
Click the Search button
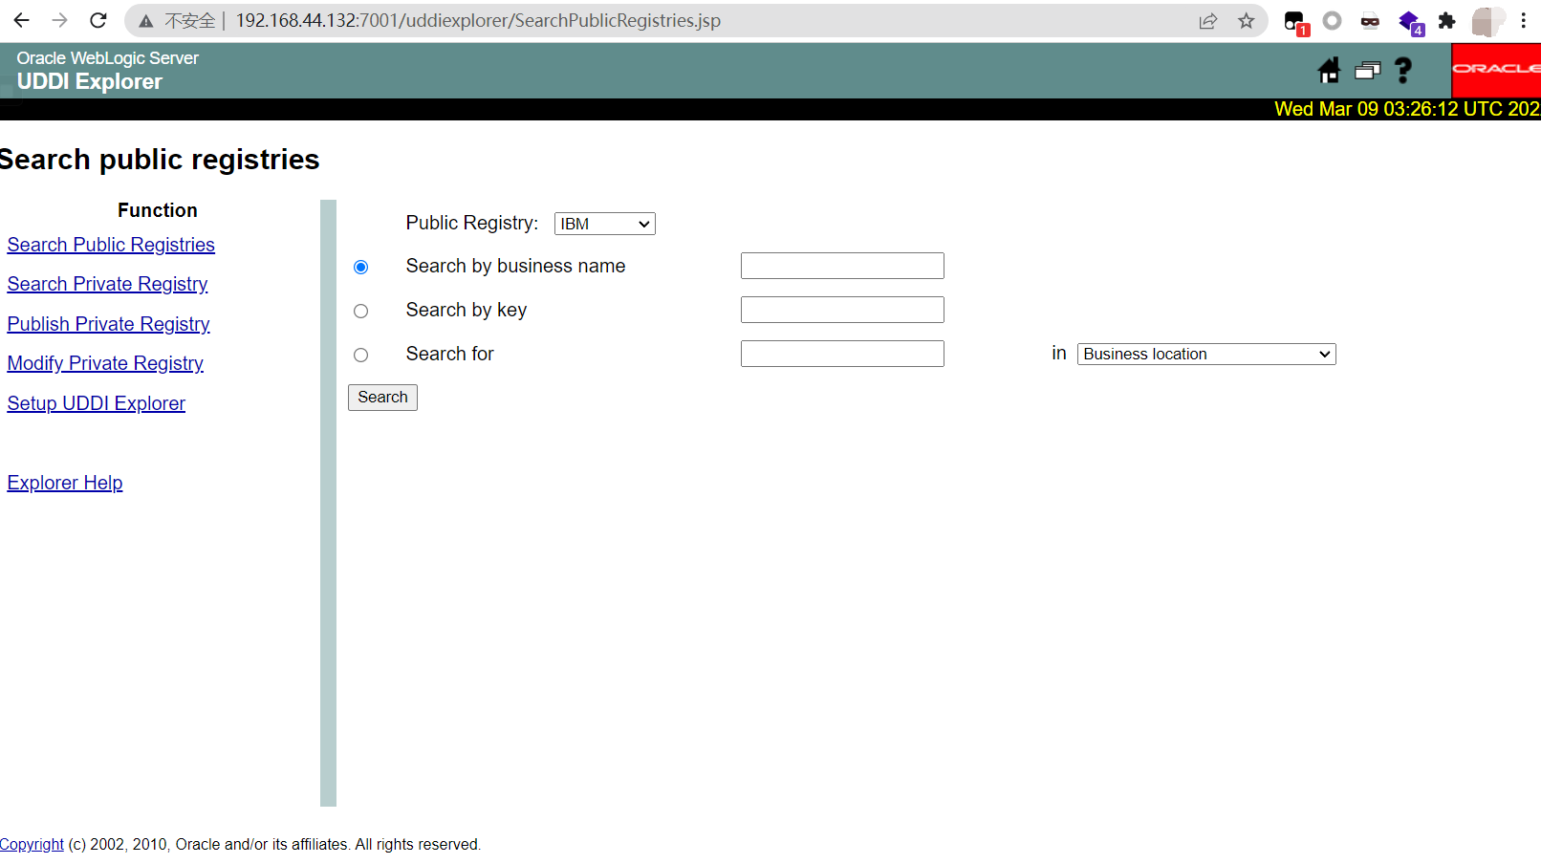pyautogui.click(x=382, y=398)
